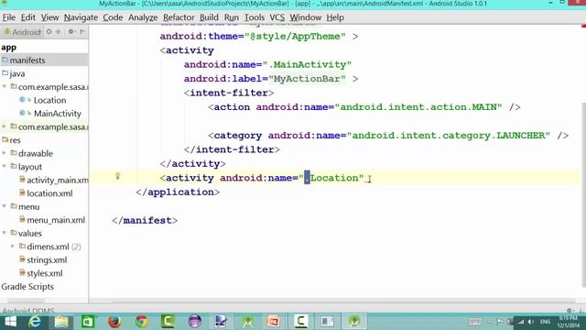Click the strings.xml file icon
Viewport: 586px width, 330px height.
pos(22,259)
